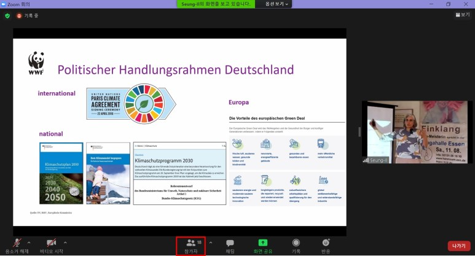Open the reactions menu
The image size is (475, 256).
click(326, 246)
